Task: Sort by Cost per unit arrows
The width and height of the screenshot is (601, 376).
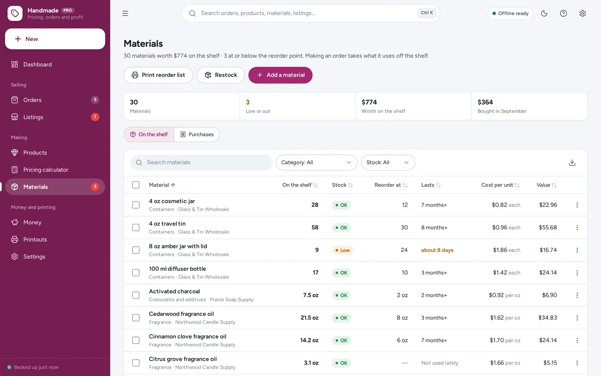Action: point(517,185)
